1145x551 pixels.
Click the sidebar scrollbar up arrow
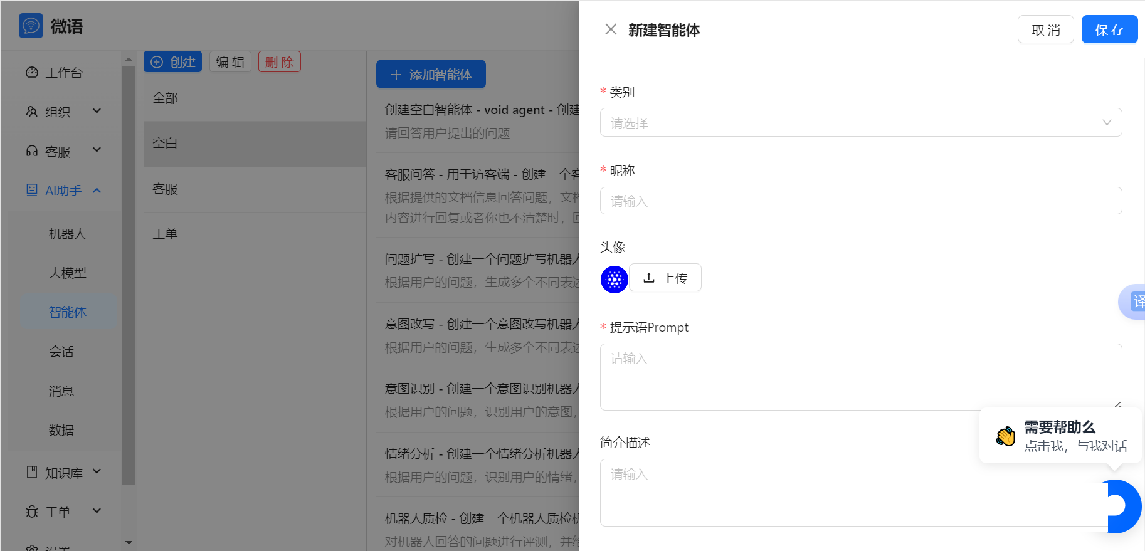[129, 59]
